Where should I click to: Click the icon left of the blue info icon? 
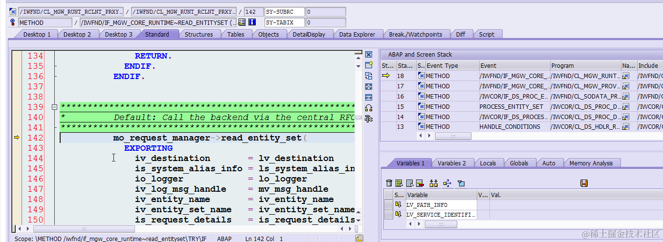(x=242, y=22)
